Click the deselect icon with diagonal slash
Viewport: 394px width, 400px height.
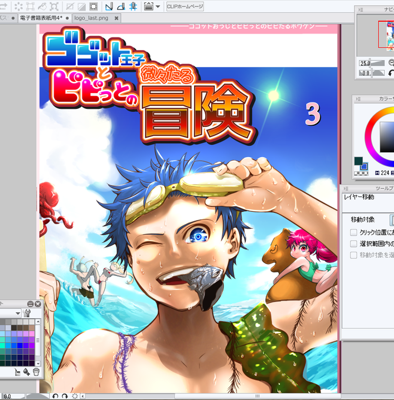[x=69, y=6]
